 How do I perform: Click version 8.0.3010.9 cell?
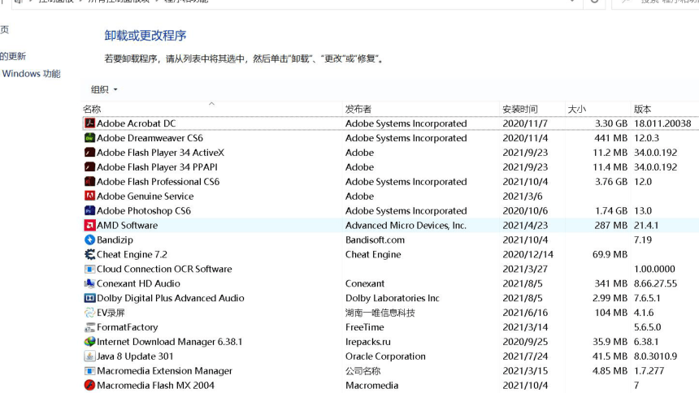coord(655,356)
